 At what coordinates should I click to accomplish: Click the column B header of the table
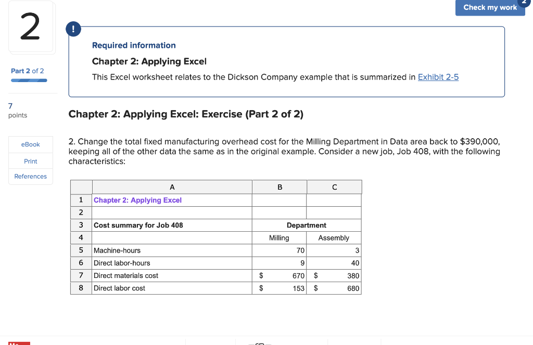[x=280, y=187]
